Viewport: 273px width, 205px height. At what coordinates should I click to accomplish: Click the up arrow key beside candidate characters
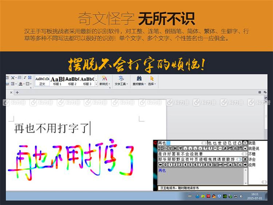245,143
